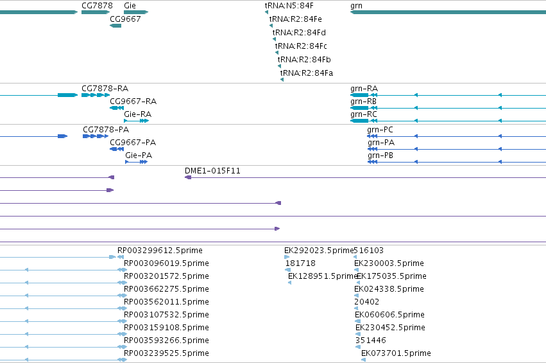Select the RP003201572.5prime EST label

(x=166, y=276)
